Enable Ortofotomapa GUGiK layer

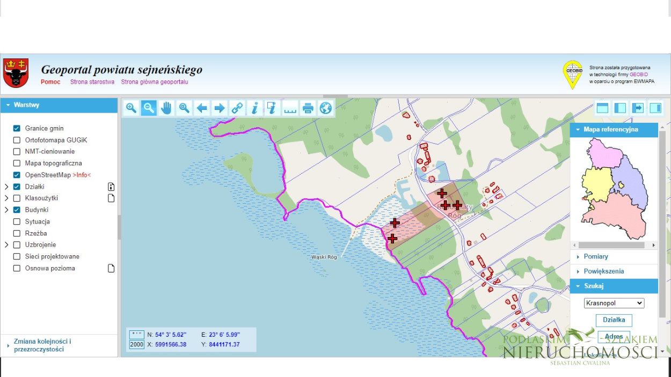[17, 140]
